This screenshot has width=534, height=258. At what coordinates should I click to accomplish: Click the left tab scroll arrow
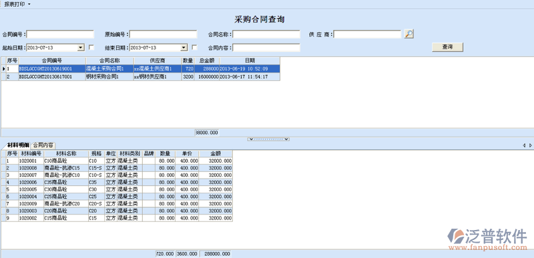pyautogui.click(x=524, y=145)
